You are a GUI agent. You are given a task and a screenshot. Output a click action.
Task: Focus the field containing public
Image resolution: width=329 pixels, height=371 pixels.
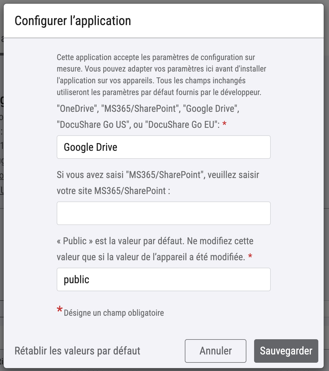point(164,279)
